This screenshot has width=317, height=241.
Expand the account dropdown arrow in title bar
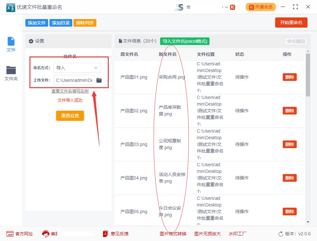point(226,7)
